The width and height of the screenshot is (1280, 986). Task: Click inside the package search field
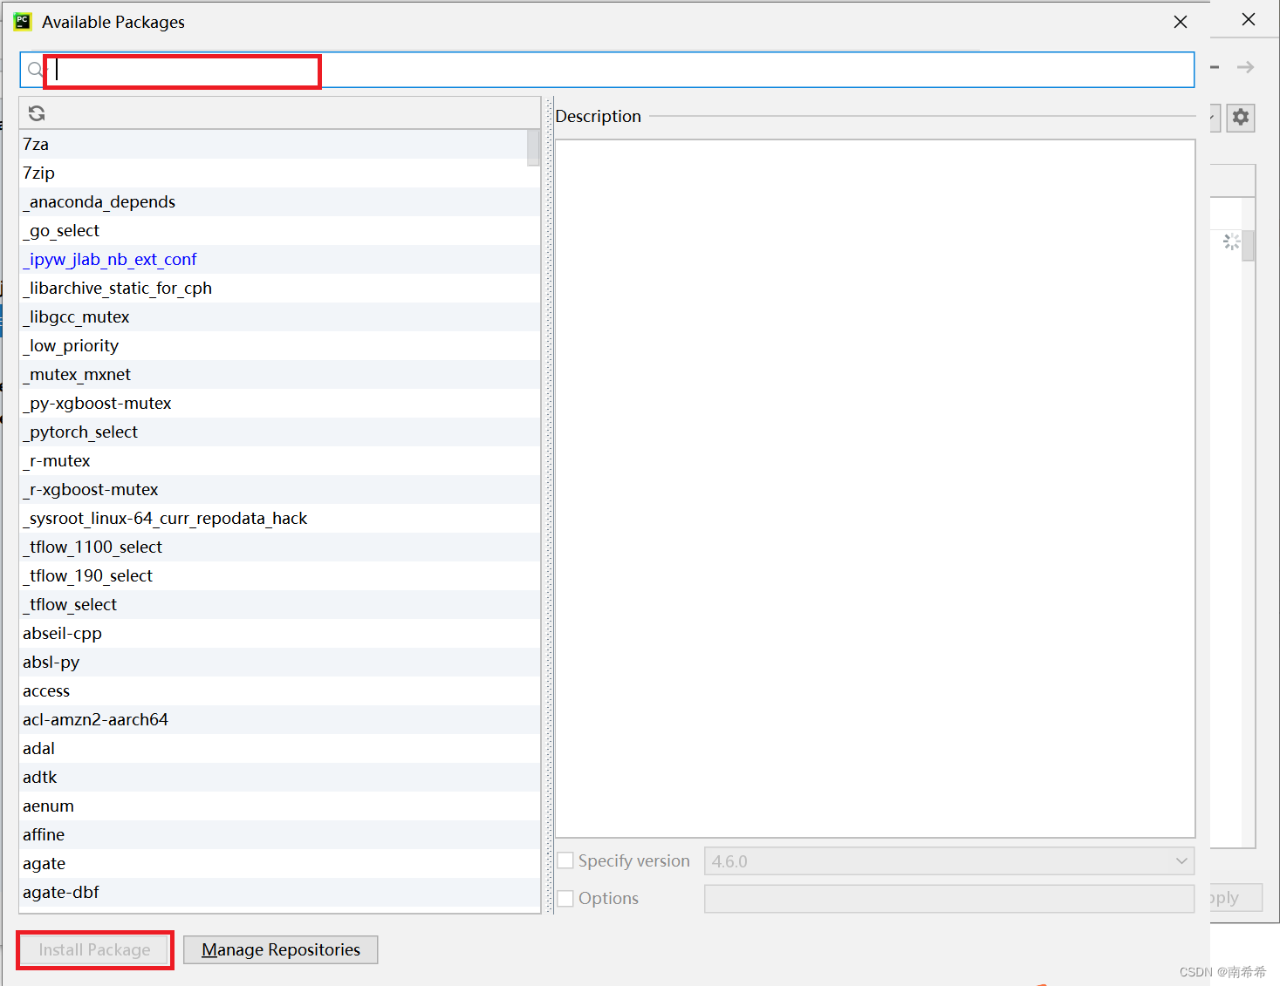click(181, 70)
